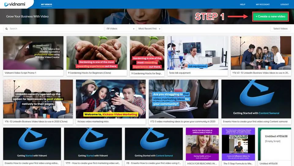Open YT6 V2 LinkedIn Business Video thumbnail

pos(261,53)
